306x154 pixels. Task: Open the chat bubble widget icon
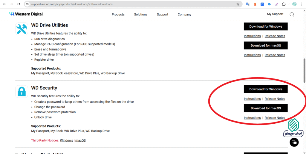(294, 142)
